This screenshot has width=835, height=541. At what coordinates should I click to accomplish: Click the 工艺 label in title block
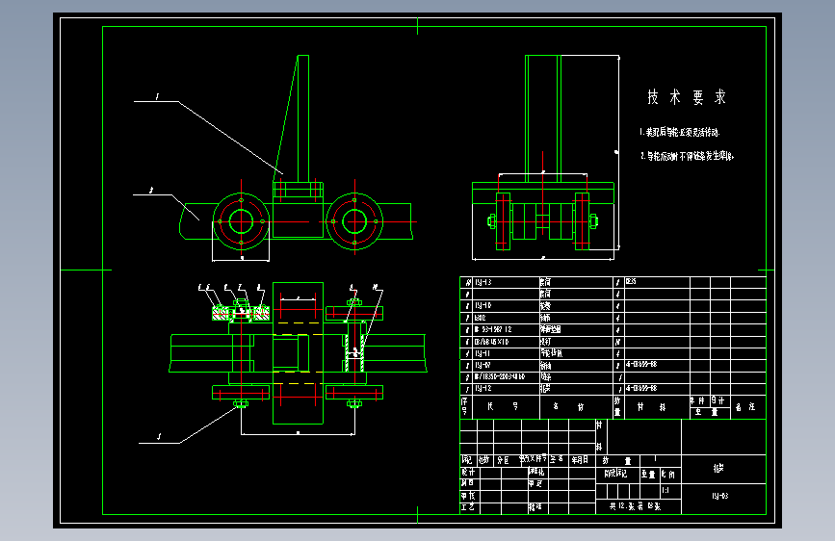(x=467, y=507)
